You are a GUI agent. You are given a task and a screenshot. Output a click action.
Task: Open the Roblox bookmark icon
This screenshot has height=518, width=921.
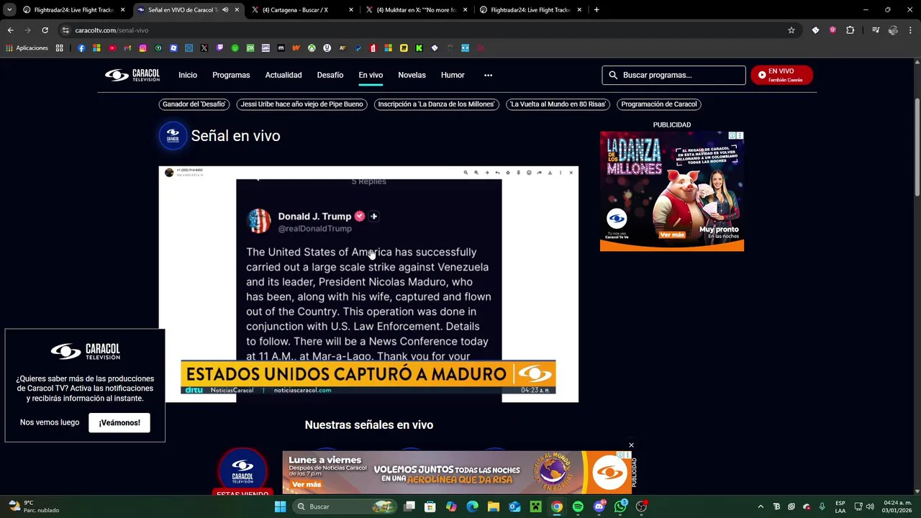(173, 48)
